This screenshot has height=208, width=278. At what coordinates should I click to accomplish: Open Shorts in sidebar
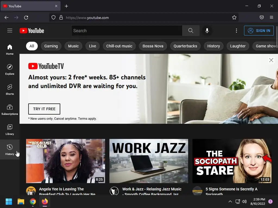[10, 90]
